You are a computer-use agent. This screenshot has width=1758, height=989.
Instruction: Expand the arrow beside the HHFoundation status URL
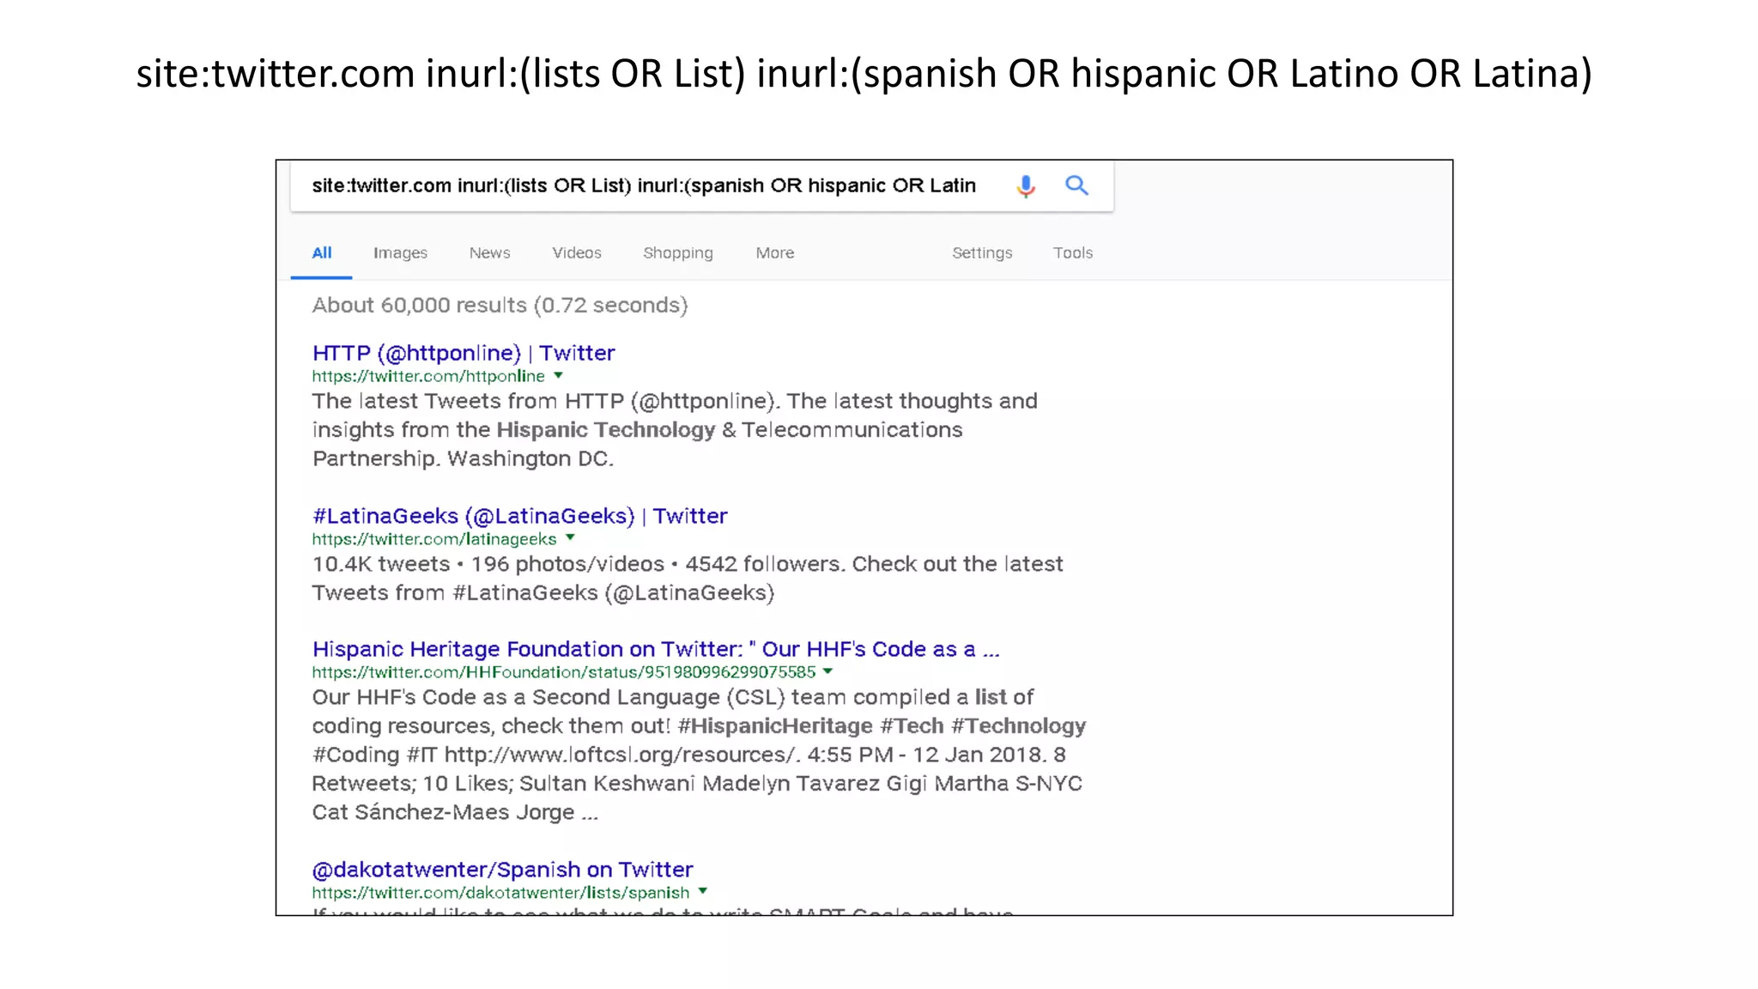click(827, 671)
